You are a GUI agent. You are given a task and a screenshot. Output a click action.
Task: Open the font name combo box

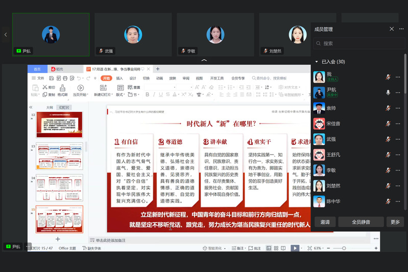coord(160,87)
